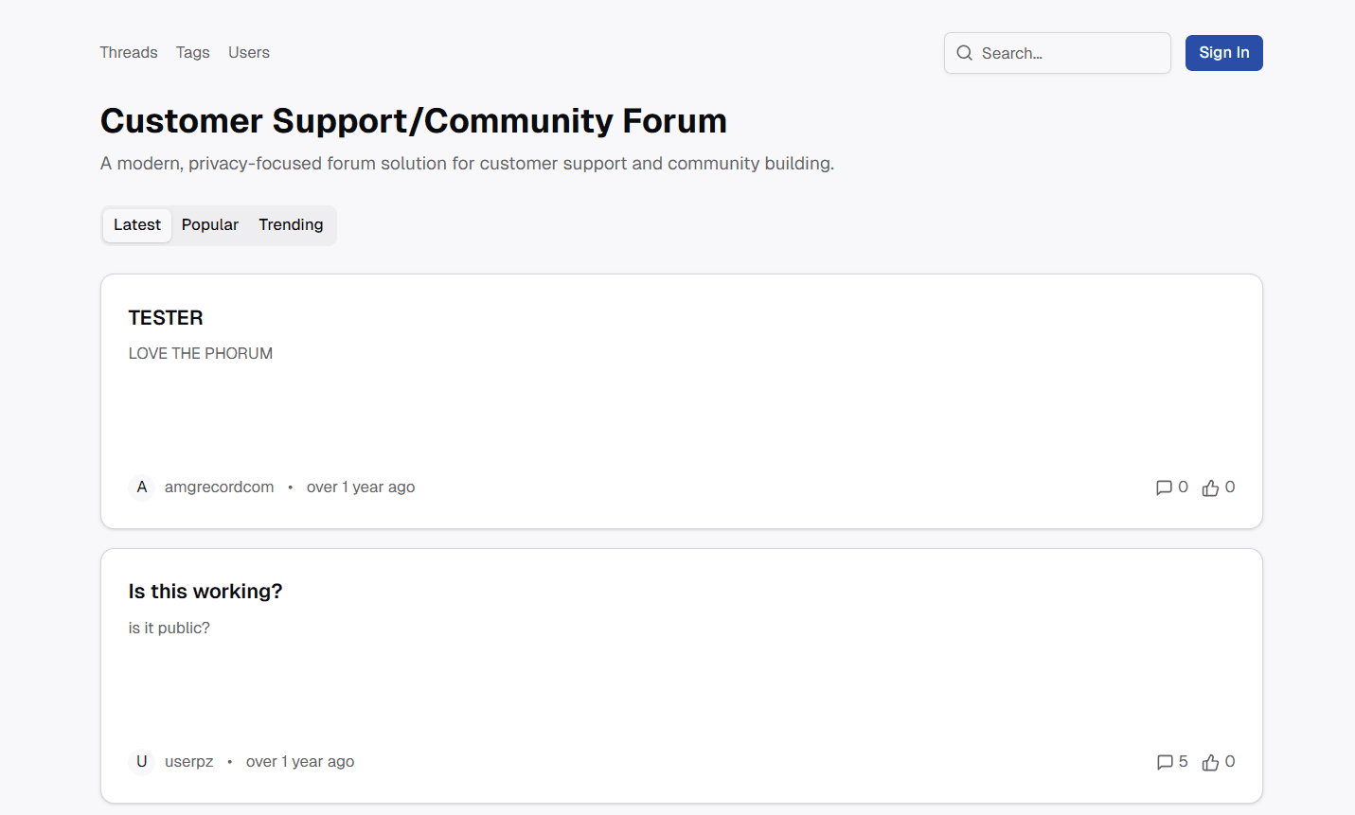
Task: Open userpz's avatar marked 'U'
Action: pos(141,761)
